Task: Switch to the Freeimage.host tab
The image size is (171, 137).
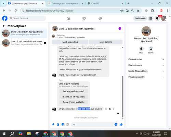Action: pyautogui.click(x=66, y=3)
